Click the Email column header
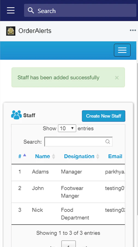The image size is (138, 247). tap(115, 156)
